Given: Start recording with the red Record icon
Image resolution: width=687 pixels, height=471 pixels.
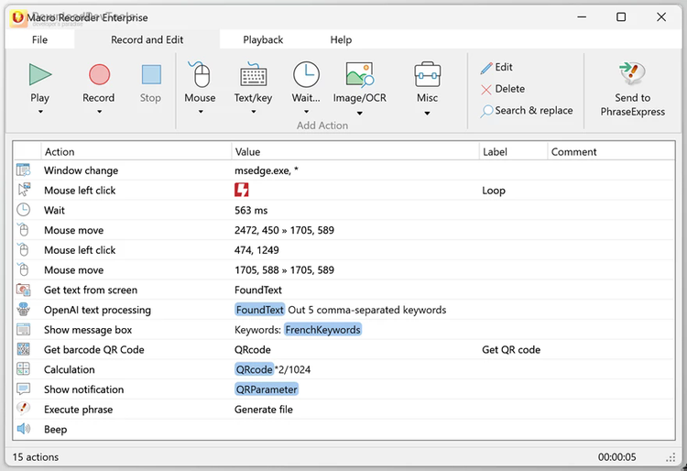Looking at the screenshot, I should point(99,74).
